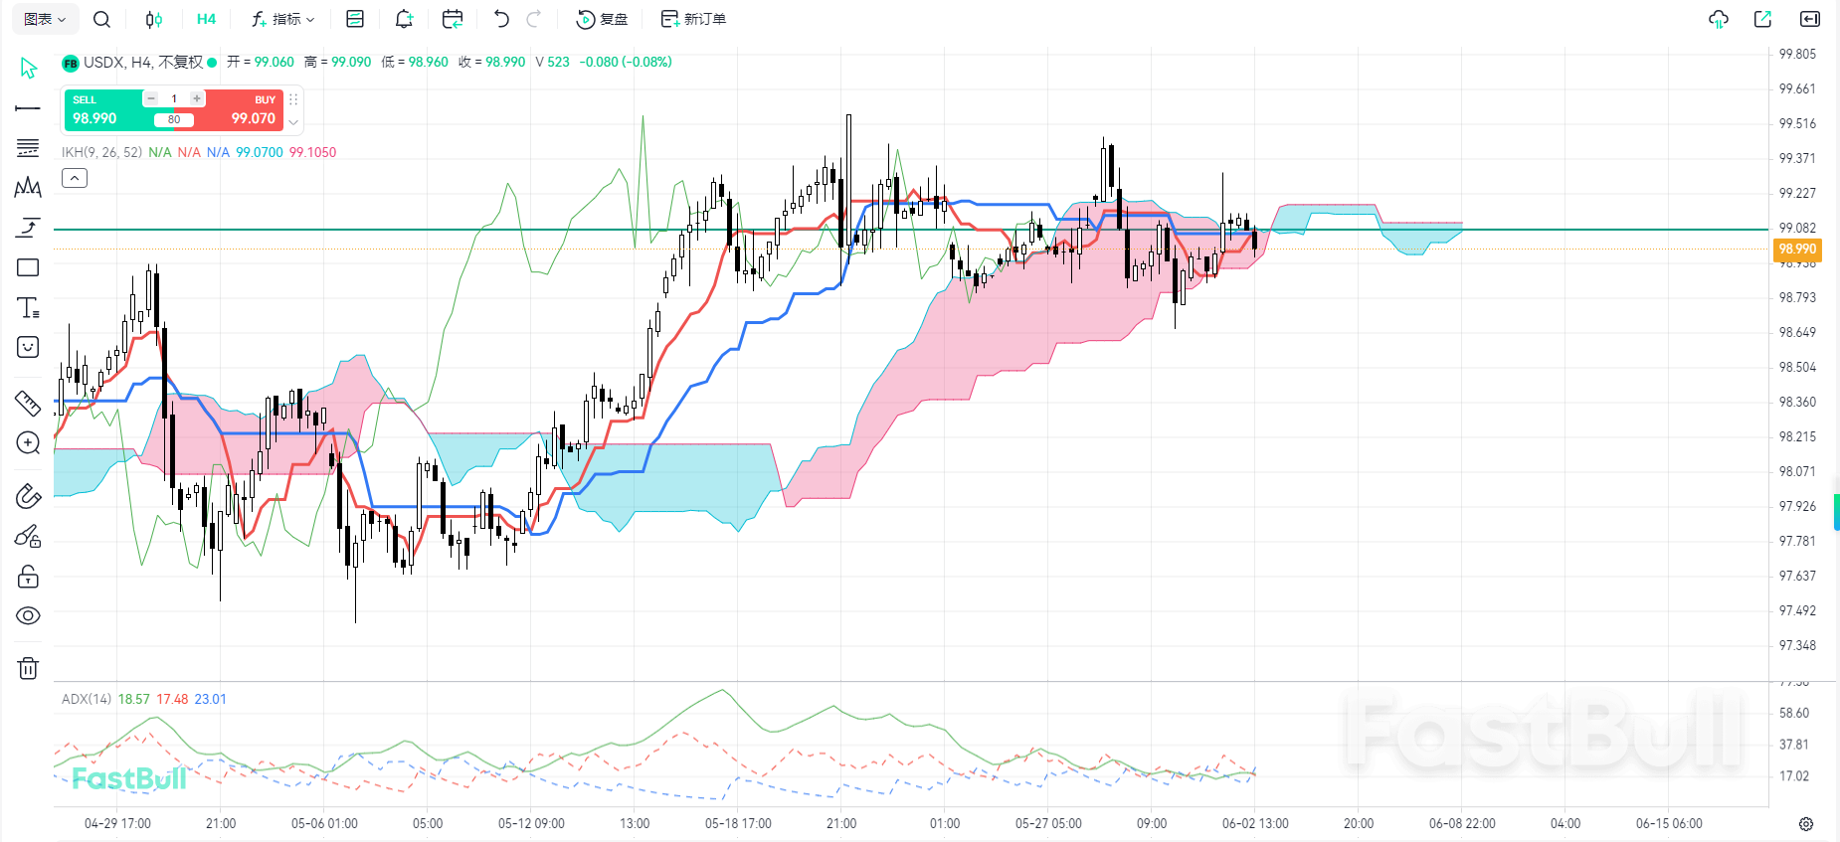Toggle the magnet snap drawing mode
The width and height of the screenshot is (1840, 842).
tap(28, 496)
